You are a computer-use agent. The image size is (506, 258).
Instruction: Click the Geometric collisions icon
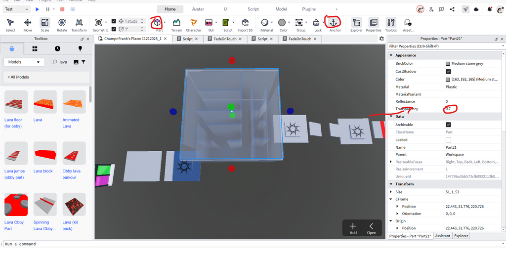99,23
